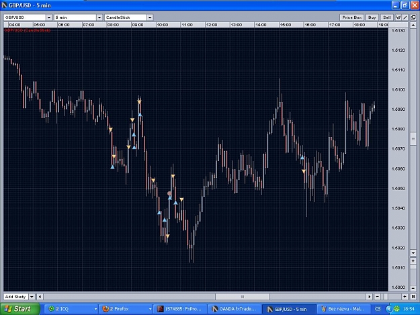Click the R reset zoom button

[x=413, y=297]
